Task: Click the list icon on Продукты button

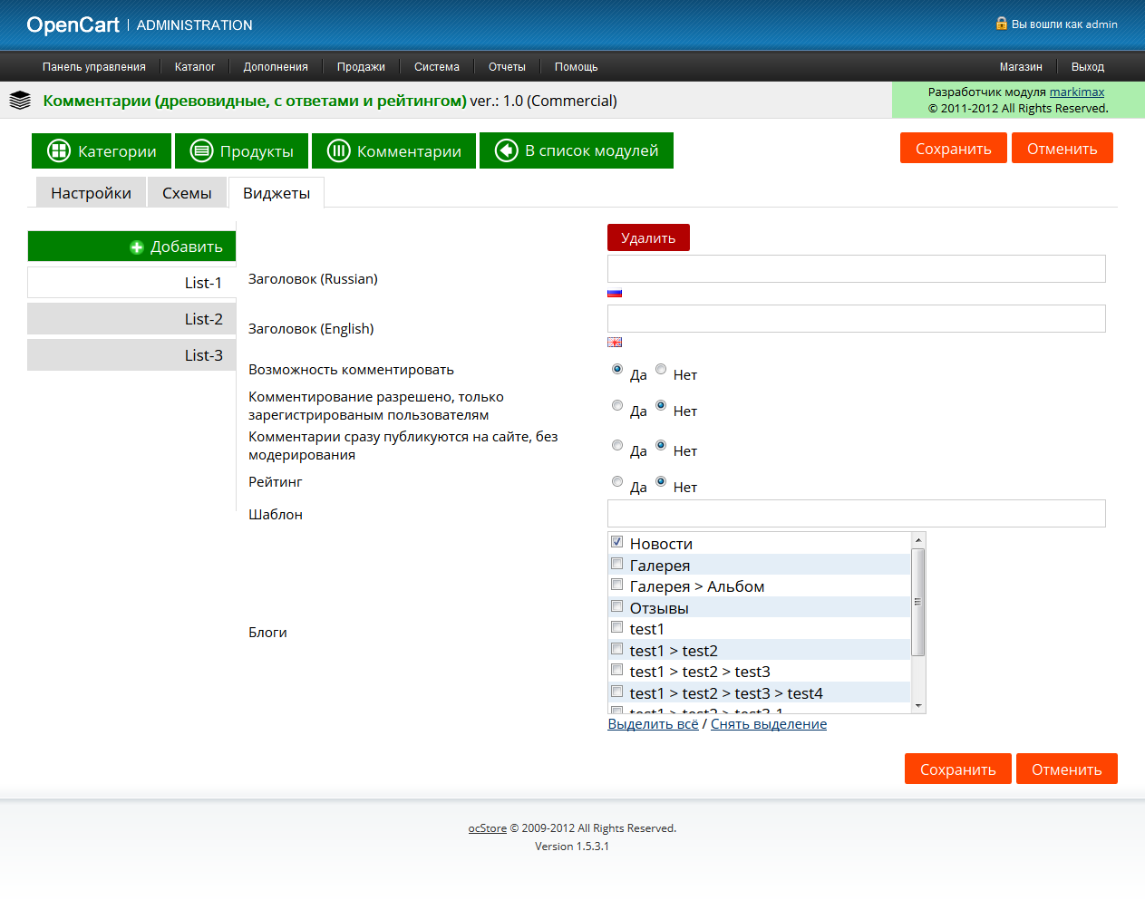Action: [201, 150]
